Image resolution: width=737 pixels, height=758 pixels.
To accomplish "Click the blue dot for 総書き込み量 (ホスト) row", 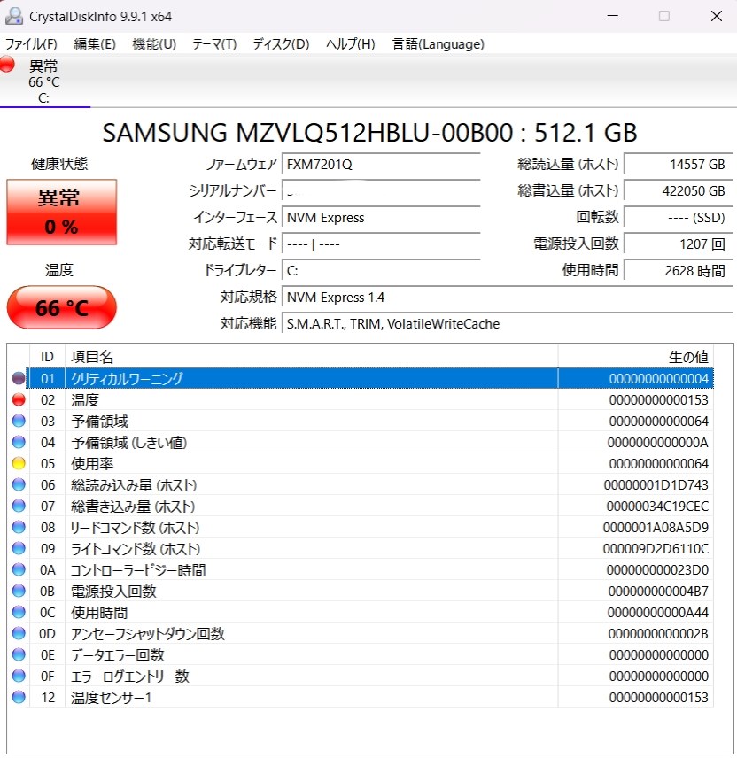I will tap(19, 506).
